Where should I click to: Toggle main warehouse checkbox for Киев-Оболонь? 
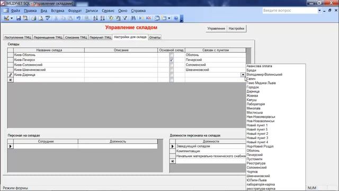point(172,55)
